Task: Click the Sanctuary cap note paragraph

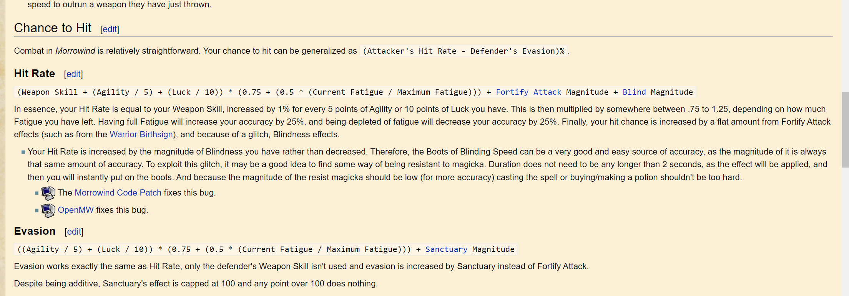Action: [196, 283]
